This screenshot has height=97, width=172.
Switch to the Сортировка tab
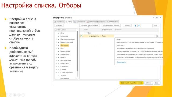[x=80, y=22]
